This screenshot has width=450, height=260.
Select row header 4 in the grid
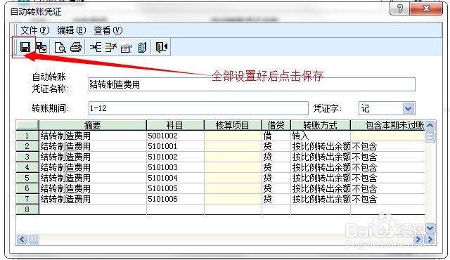click(27, 167)
